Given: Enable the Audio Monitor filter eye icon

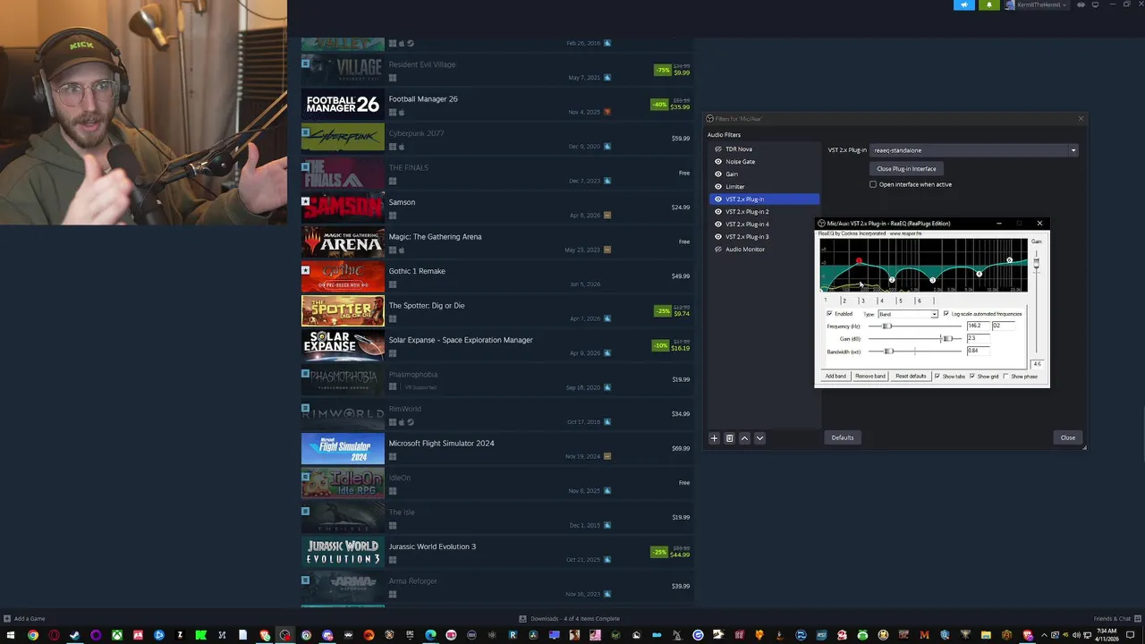Looking at the screenshot, I should tap(717, 250).
